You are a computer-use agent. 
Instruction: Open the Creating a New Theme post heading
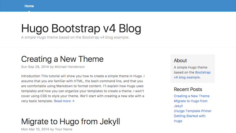click(x=62, y=59)
